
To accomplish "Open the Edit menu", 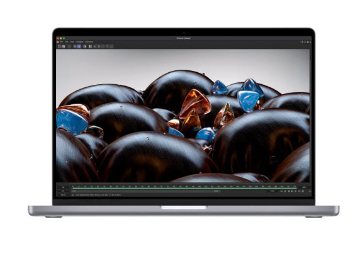I will (66, 42).
